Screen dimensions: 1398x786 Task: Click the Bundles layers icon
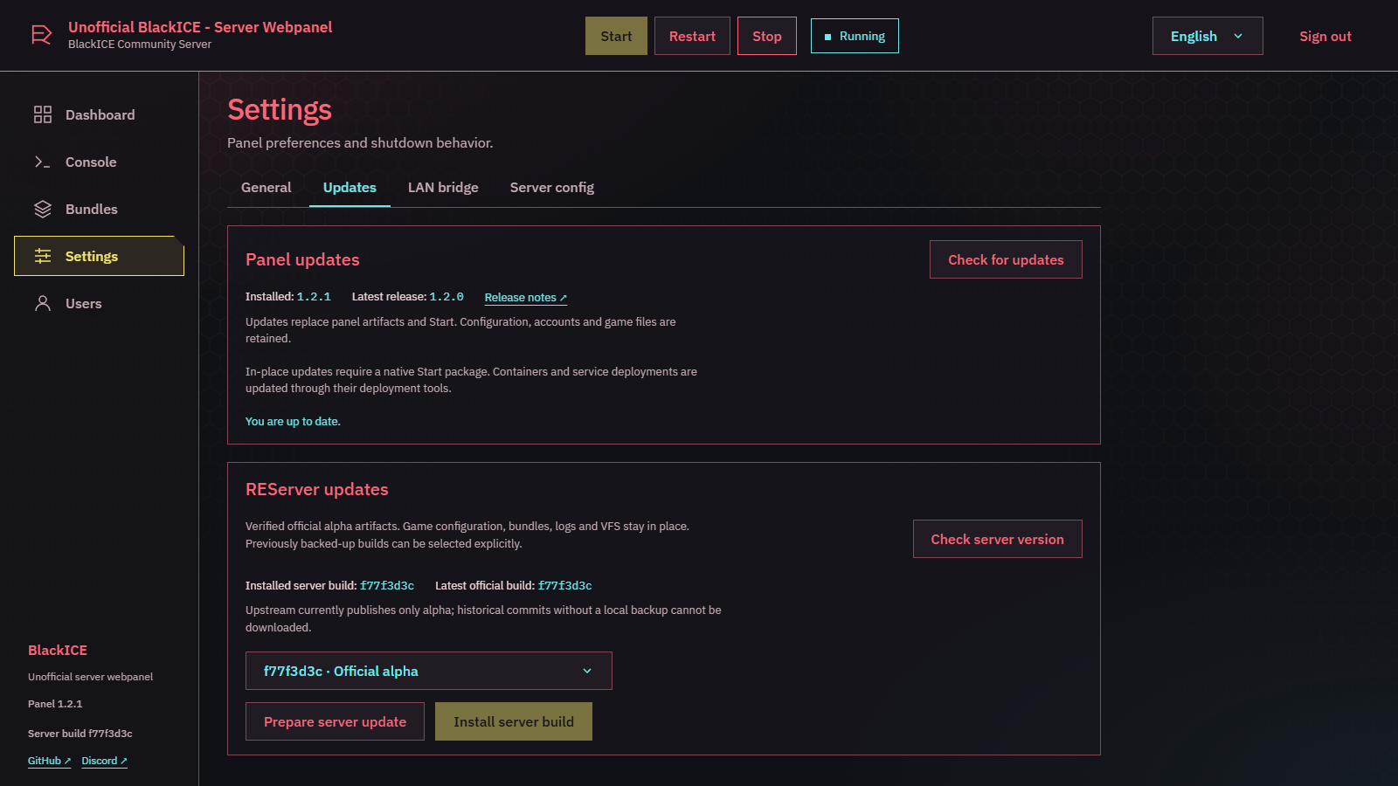pos(43,209)
